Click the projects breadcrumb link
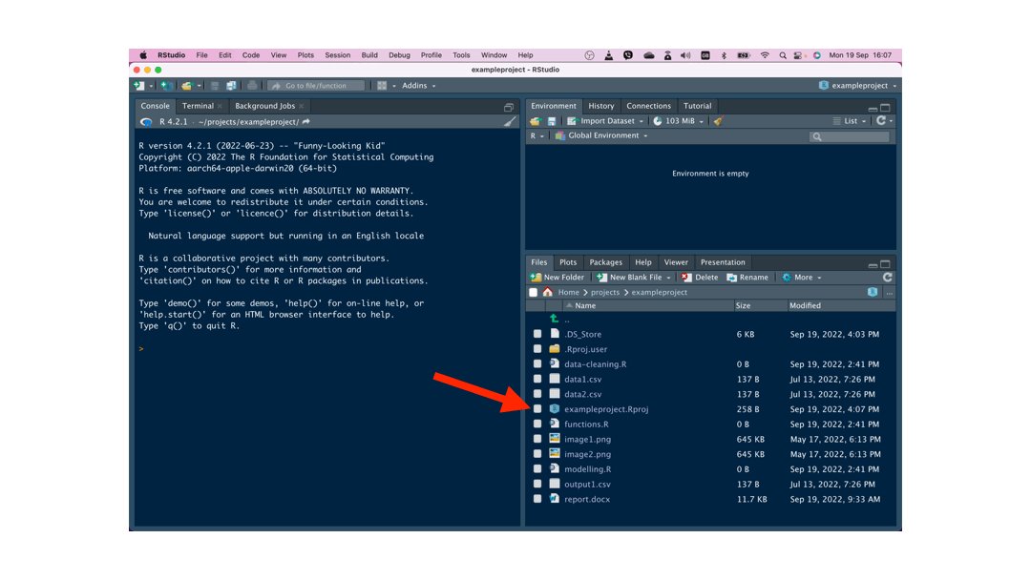Viewport: 1031px width, 580px height. coord(605,292)
